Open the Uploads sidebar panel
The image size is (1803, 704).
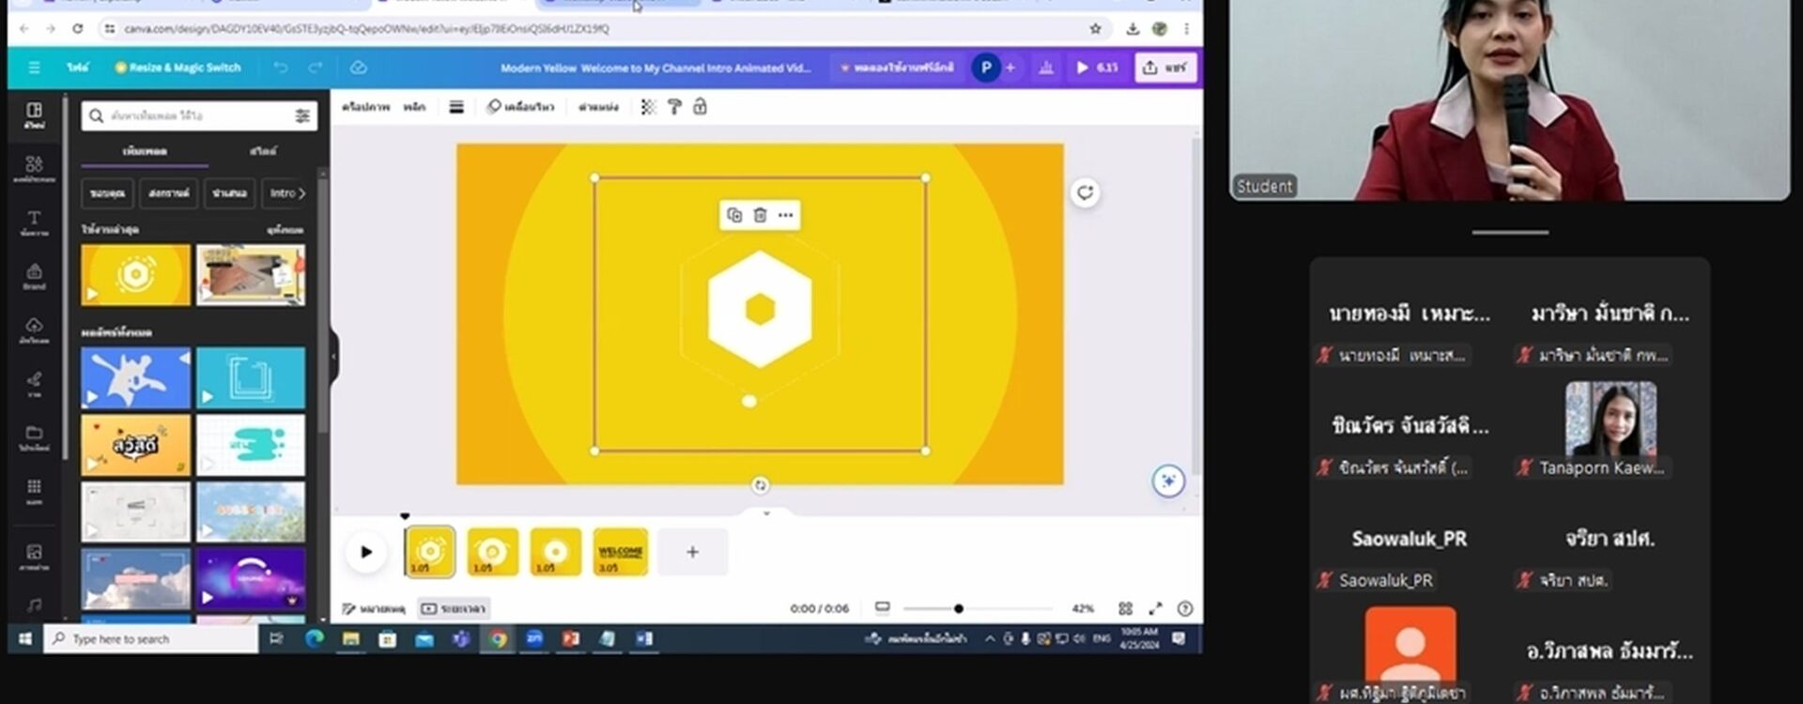34,330
